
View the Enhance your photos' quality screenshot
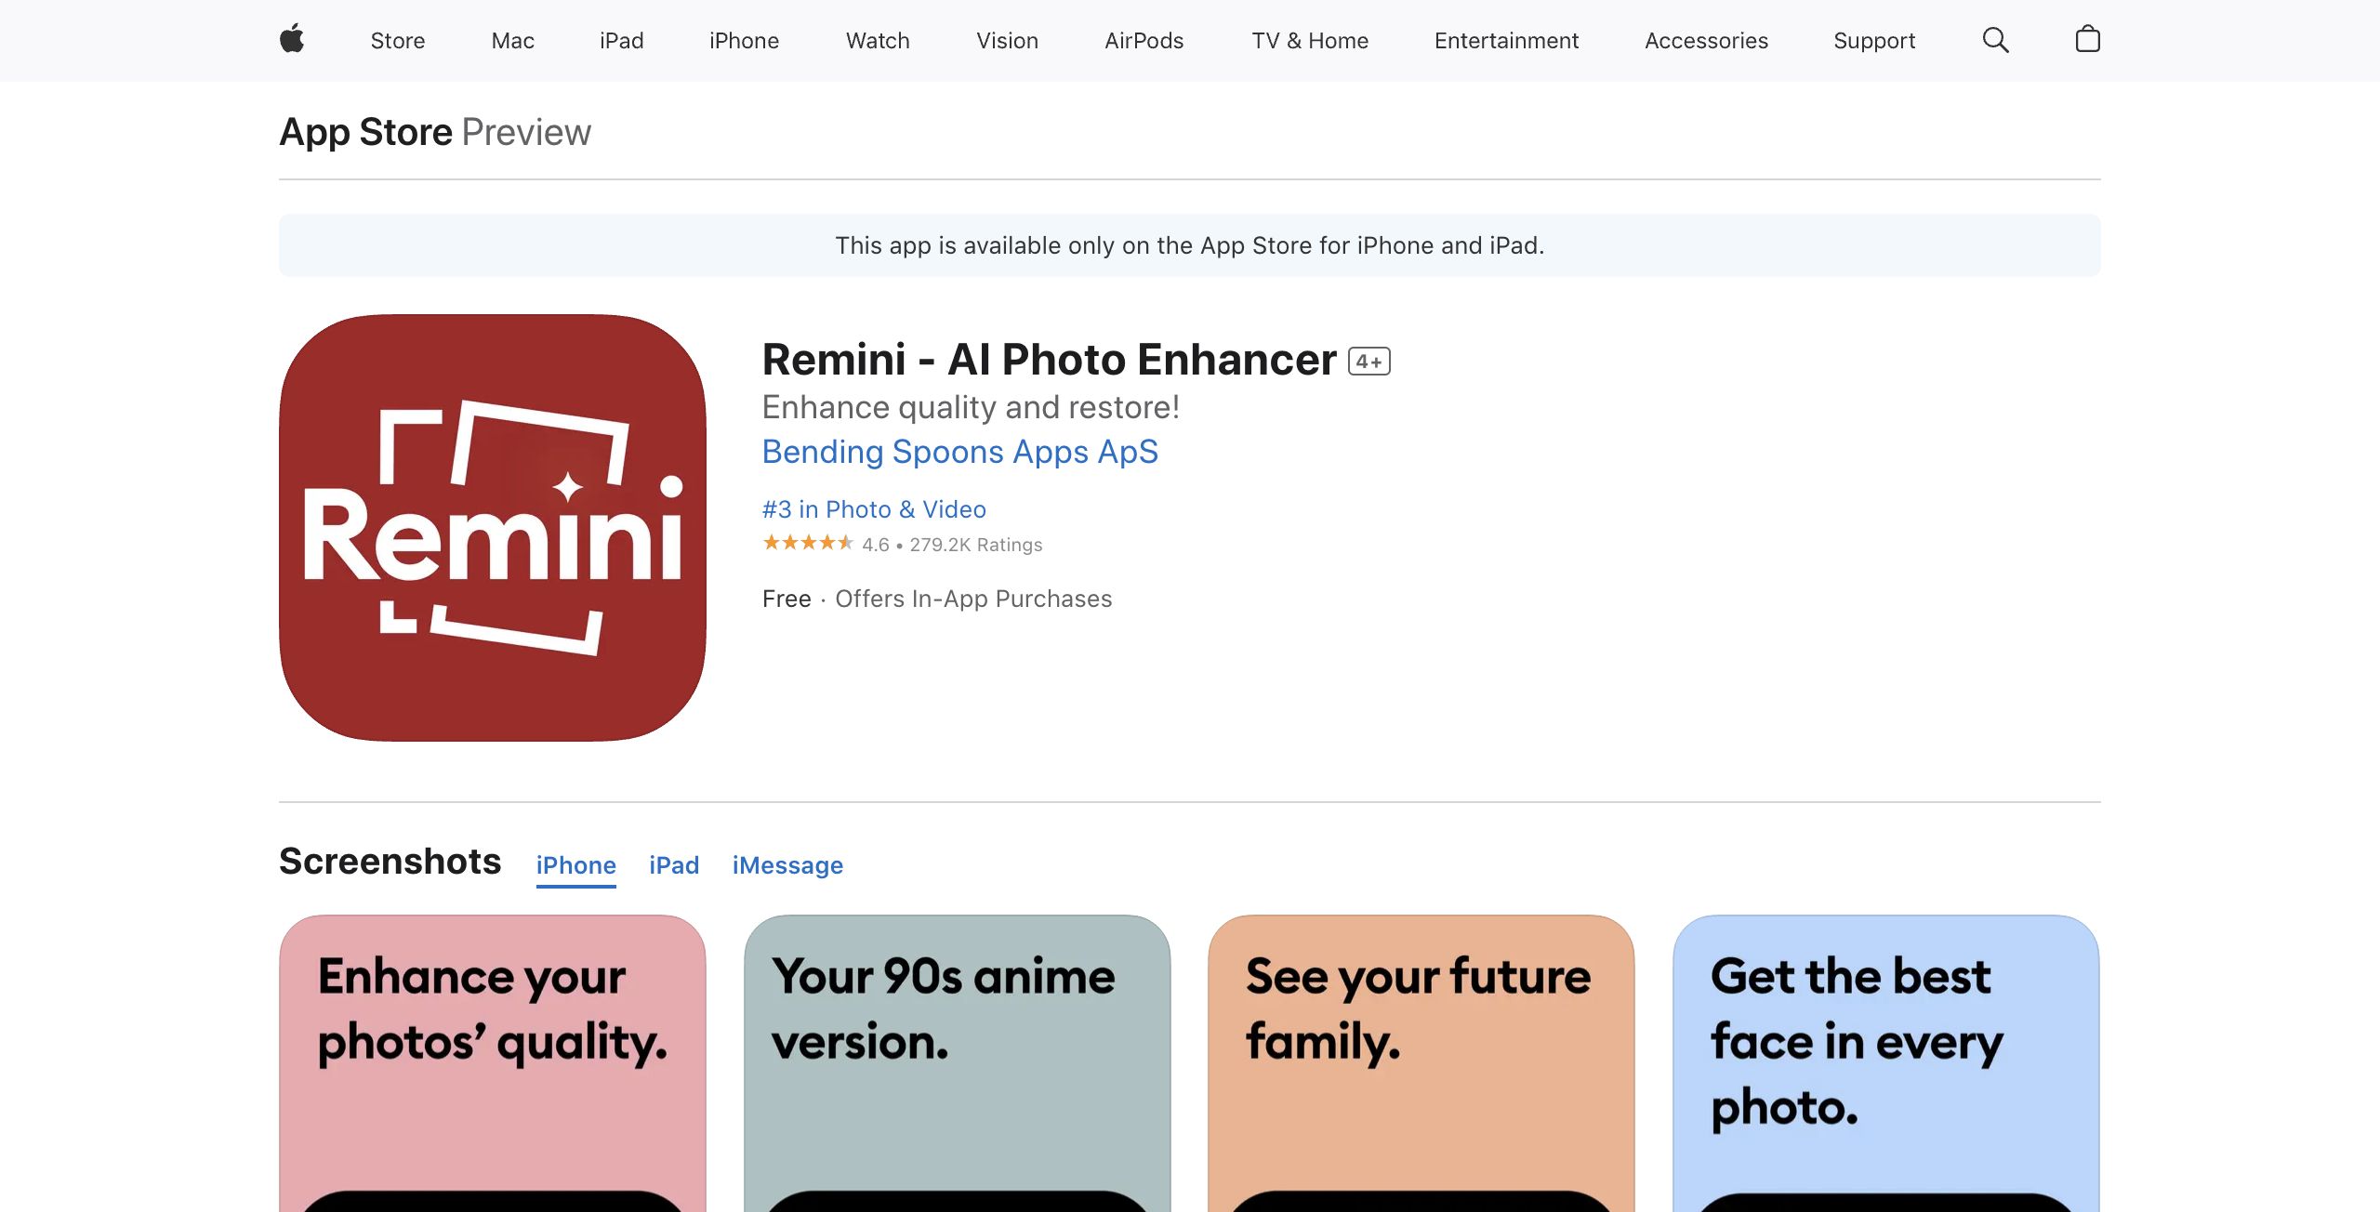coord(493,1063)
